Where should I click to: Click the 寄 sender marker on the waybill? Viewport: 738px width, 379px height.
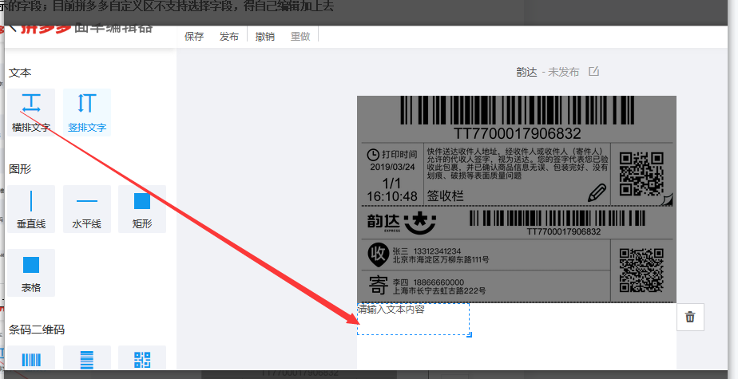[x=378, y=285]
